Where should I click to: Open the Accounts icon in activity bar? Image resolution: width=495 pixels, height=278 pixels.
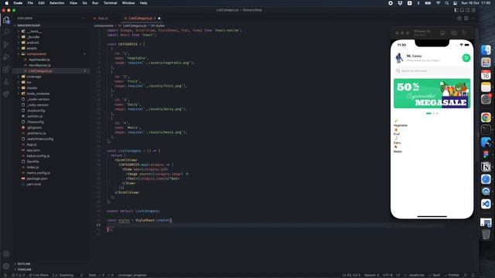tap(6, 254)
